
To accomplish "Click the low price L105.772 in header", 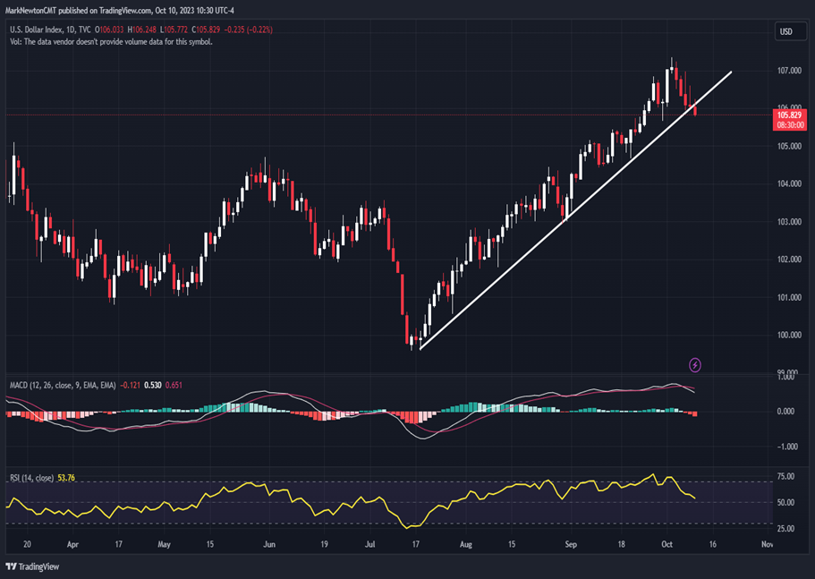I will [x=174, y=30].
